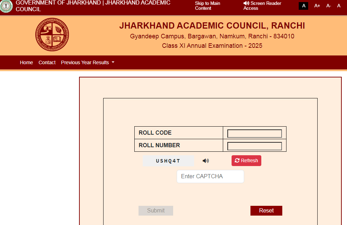Play captcha audio via speaker icon
Image resolution: width=347 pixels, height=225 pixels.
[x=206, y=160]
